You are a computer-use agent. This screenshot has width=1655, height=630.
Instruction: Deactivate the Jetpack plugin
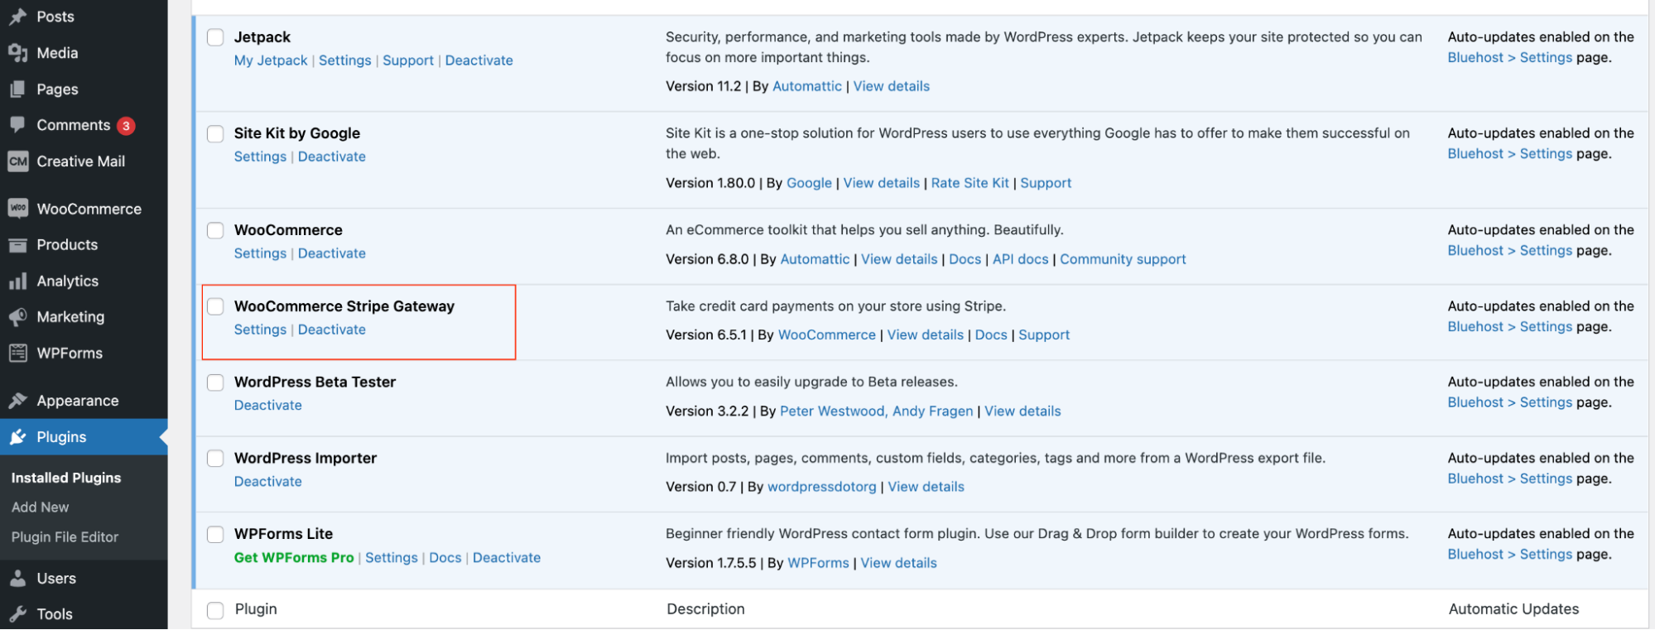pyautogui.click(x=479, y=60)
